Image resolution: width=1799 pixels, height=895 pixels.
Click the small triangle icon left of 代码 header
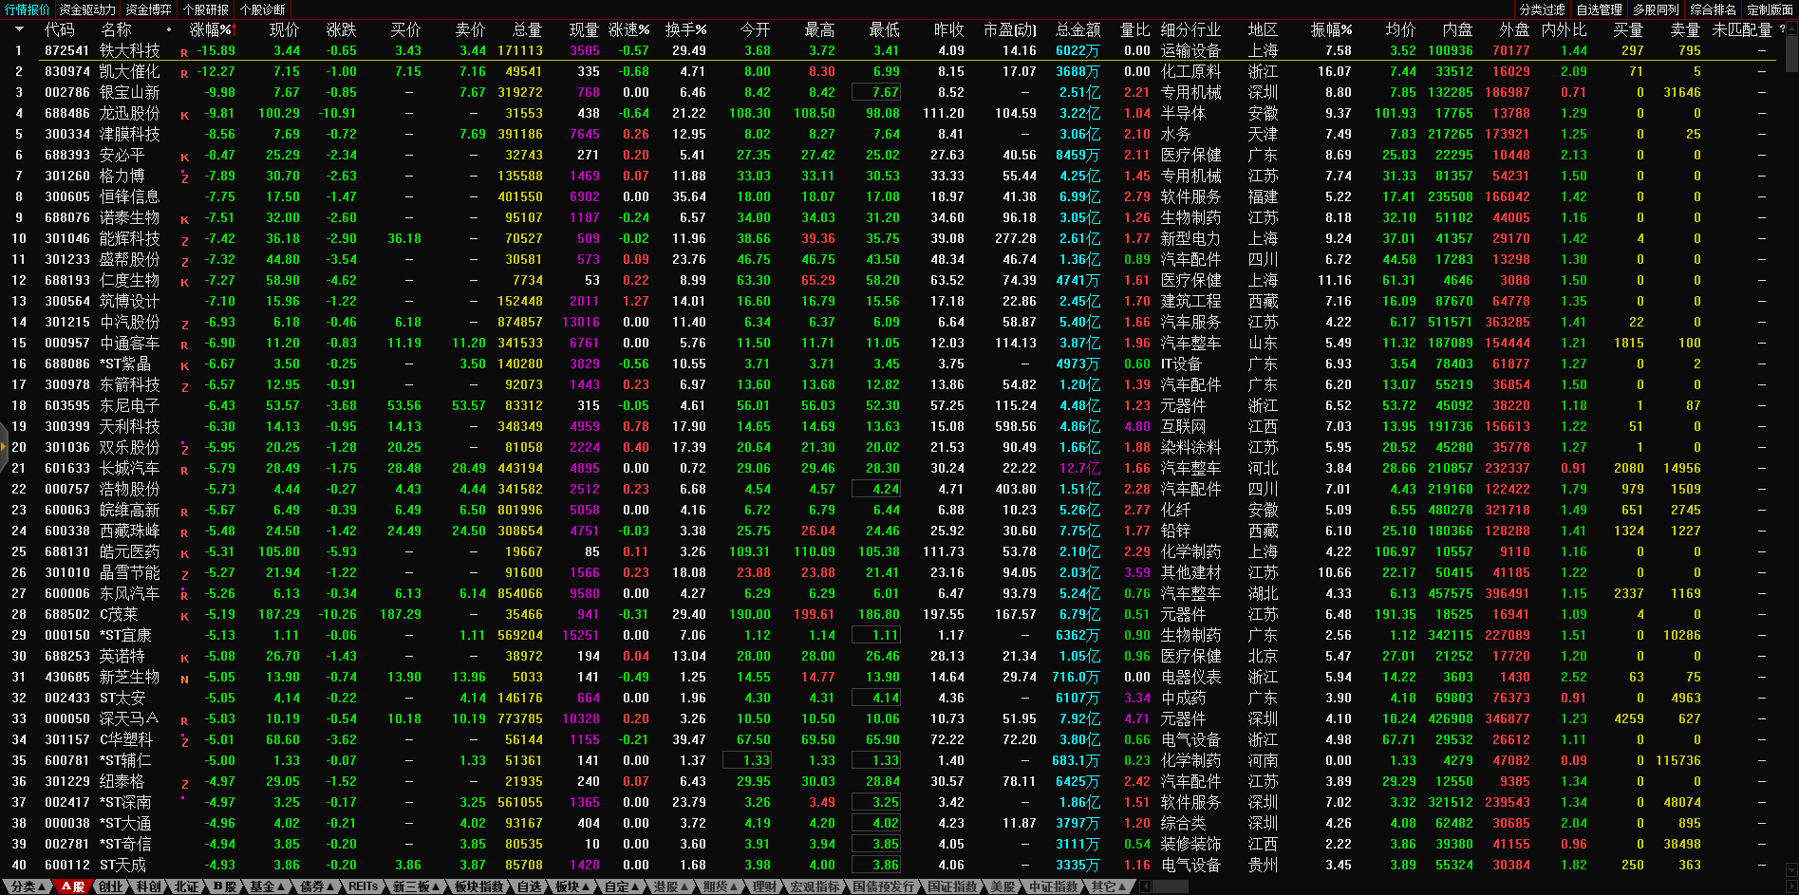tap(18, 29)
